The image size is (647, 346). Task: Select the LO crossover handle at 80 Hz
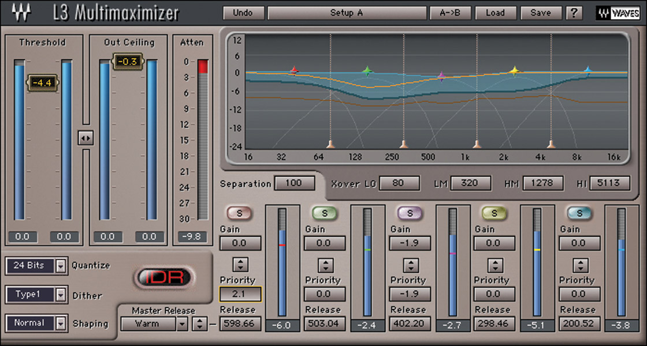point(330,144)
